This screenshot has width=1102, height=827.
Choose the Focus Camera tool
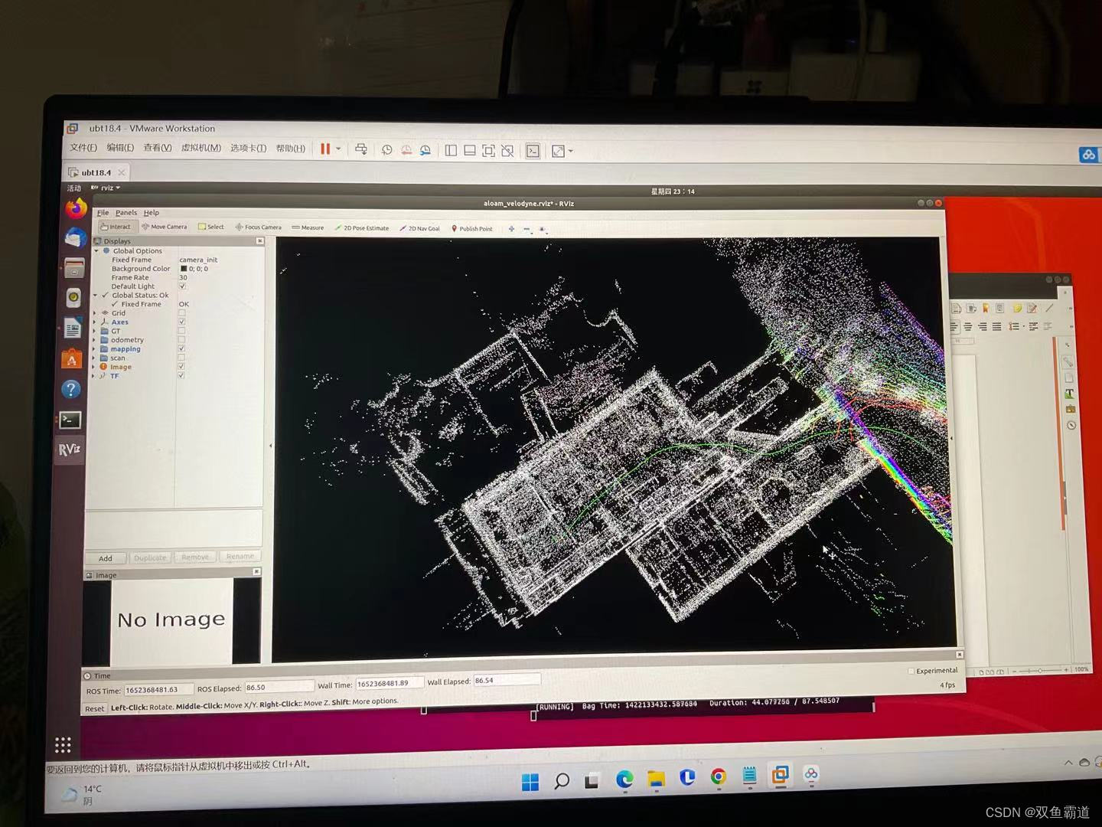(x=258, y=227)
